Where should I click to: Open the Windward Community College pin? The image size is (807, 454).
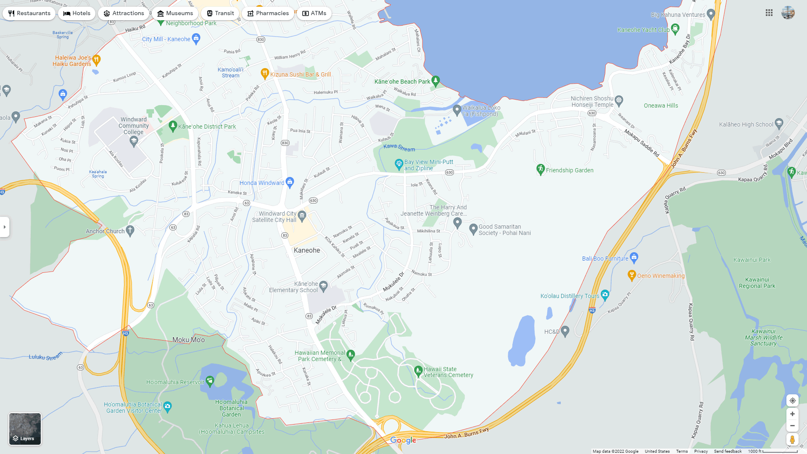point(134,142)
